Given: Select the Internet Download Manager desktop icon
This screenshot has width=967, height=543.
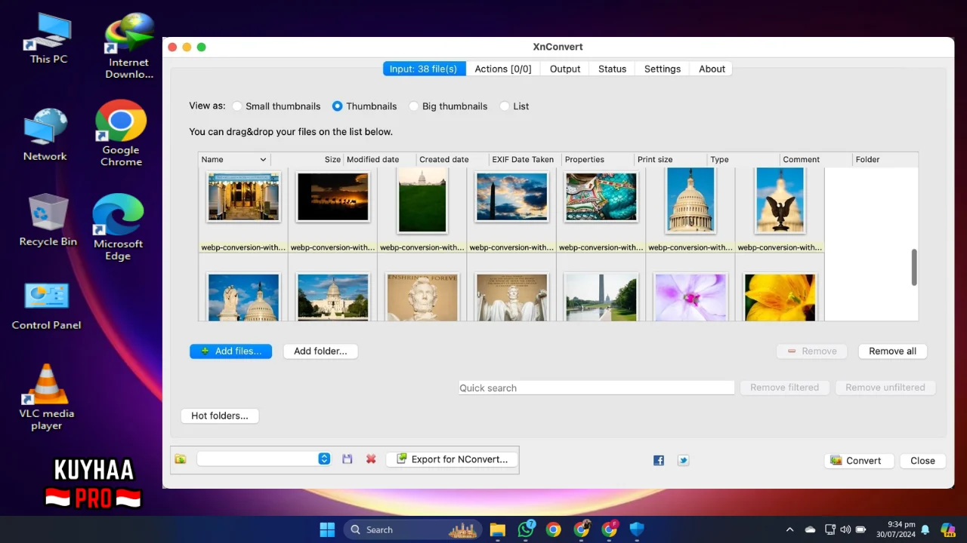Looking at the screenshot, I should click(x=129, y=46).
